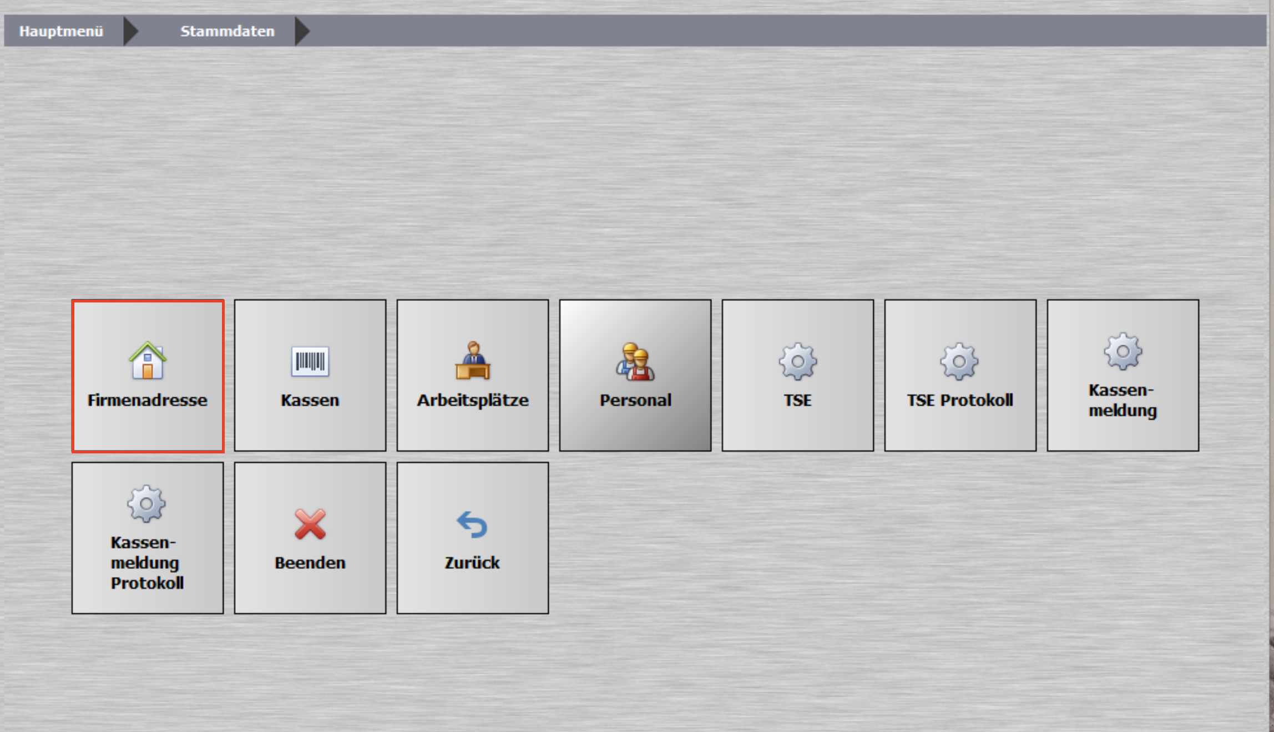Click the arrow right of Stammdaten breadcrumb
The image size is (1274, 732).
point(302,31)
